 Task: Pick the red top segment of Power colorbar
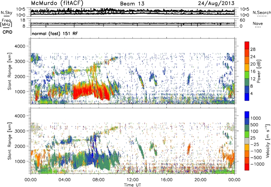(247, 45)
